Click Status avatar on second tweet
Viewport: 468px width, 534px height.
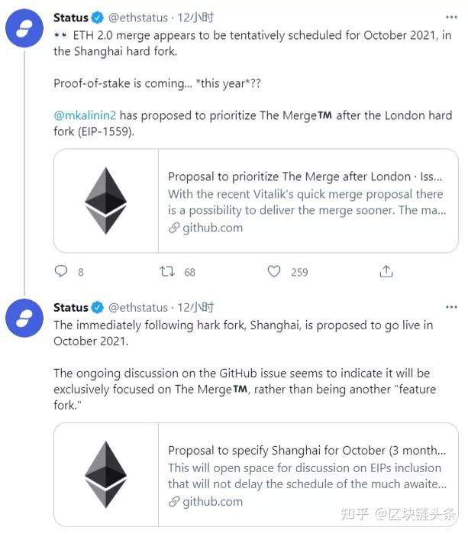click(24, 319)
